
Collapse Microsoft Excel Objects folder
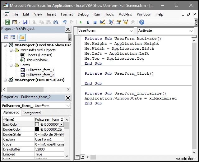(x=11, y=50)
